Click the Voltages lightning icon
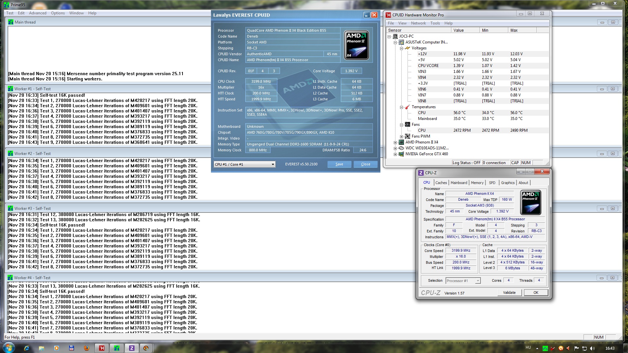The height and width of the screenshot is (353, 628). tap(408, 48)
